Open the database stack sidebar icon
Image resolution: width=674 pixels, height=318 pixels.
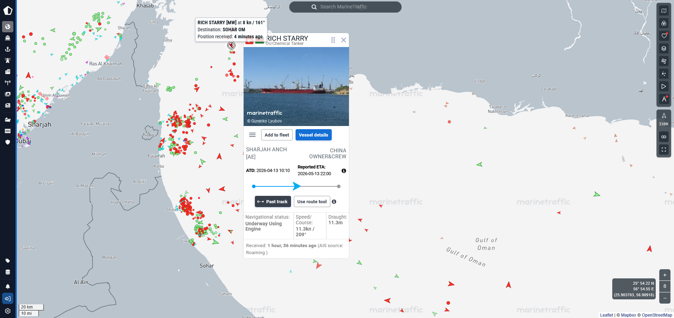8,272
